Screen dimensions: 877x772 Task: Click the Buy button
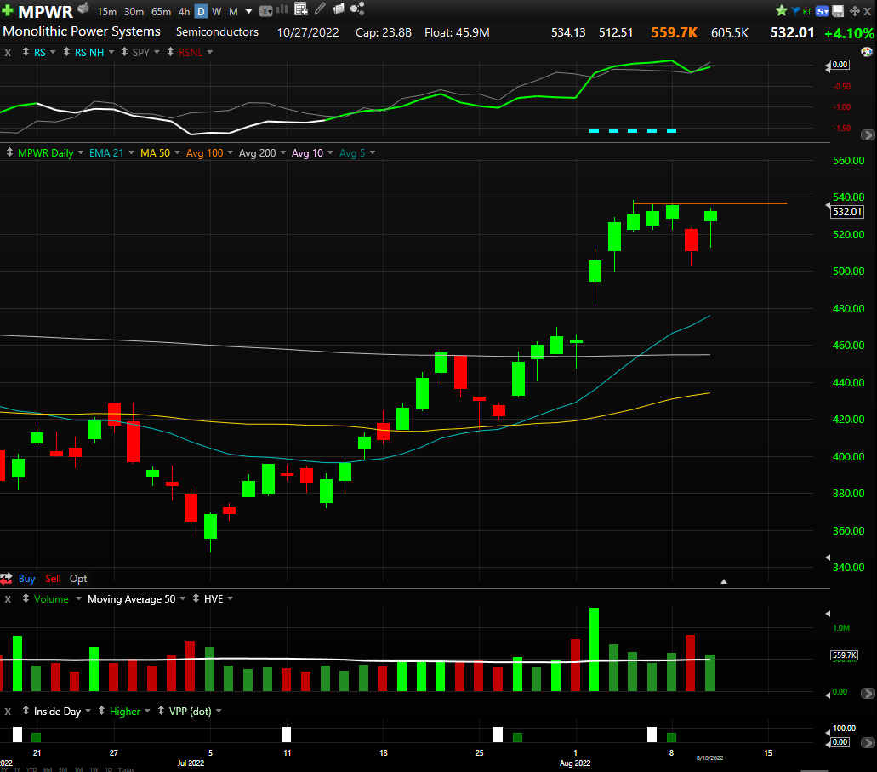tap(27, 578)
